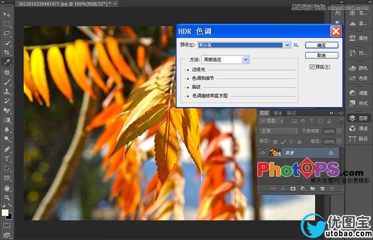This screenshot has width=373, height=240.
Task: Select the Move tool
Action: pos(7,14)
